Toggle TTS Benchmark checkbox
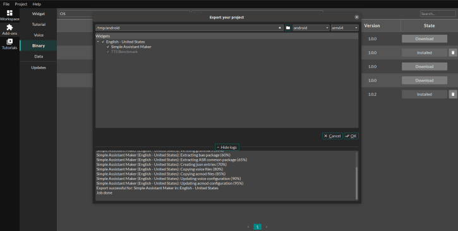The width and height of the screenshot is (458, 231). click(x=108, y=52)
